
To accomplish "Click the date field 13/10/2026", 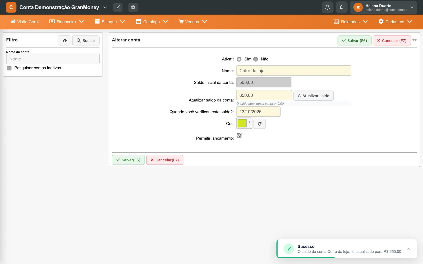I will pos(258,112).
